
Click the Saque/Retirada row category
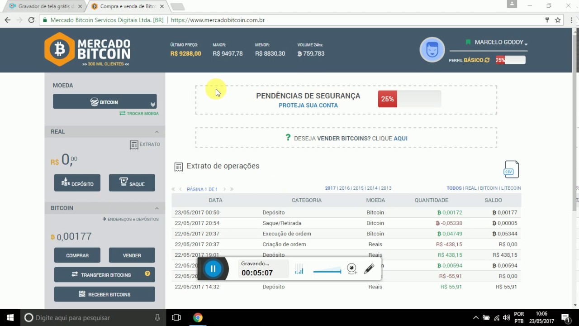[x=282, y=223]
